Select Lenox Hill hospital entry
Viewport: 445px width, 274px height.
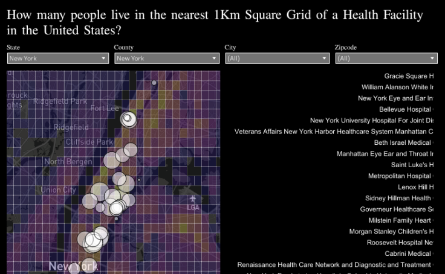pyautogui.click(x=415, y=187)
